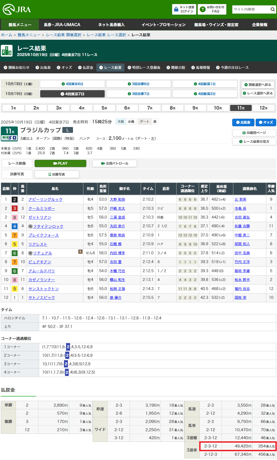This screenshot has width=277, height=460.
Task: Expand the オッズ submenu item
Action: pos(64,68)
